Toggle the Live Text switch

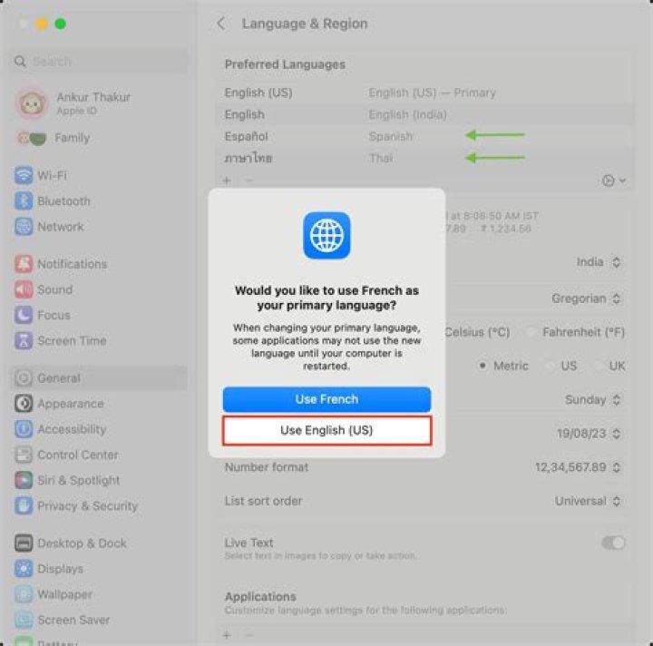click(613, 543)
